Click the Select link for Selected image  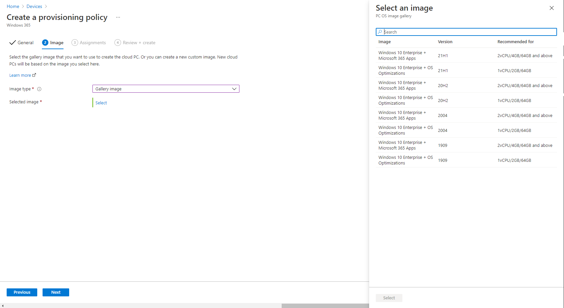[101, 103]
